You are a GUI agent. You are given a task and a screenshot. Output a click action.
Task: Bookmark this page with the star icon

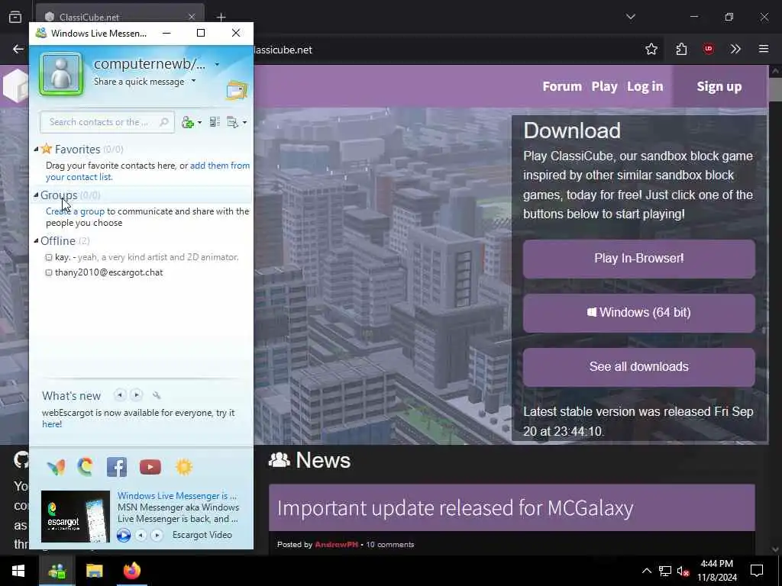tap(651, 49)
